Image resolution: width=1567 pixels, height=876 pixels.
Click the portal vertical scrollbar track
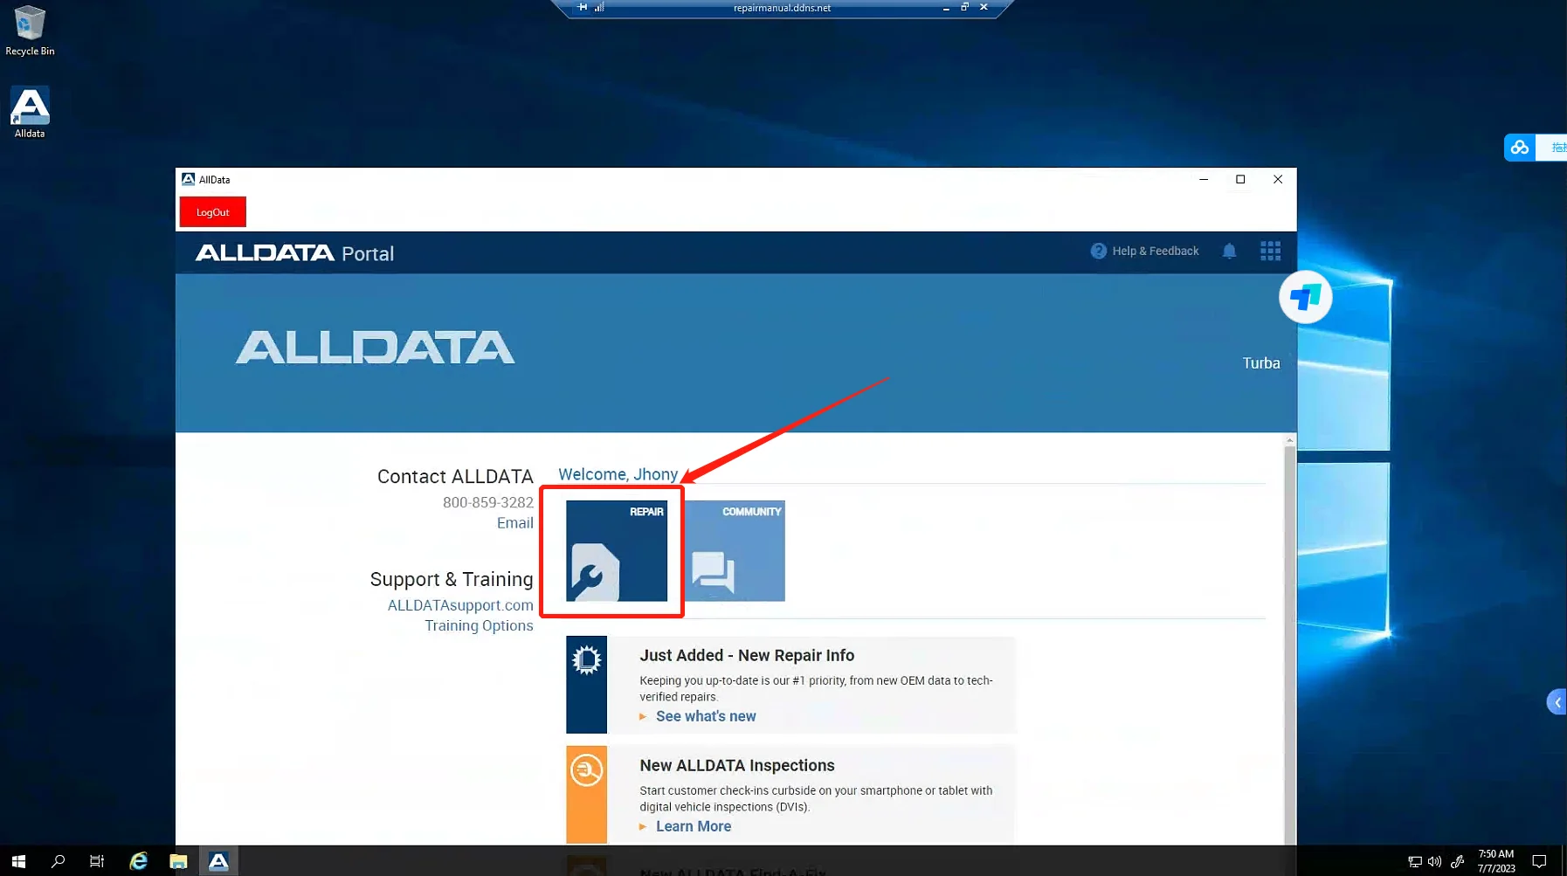(1289, 646)
